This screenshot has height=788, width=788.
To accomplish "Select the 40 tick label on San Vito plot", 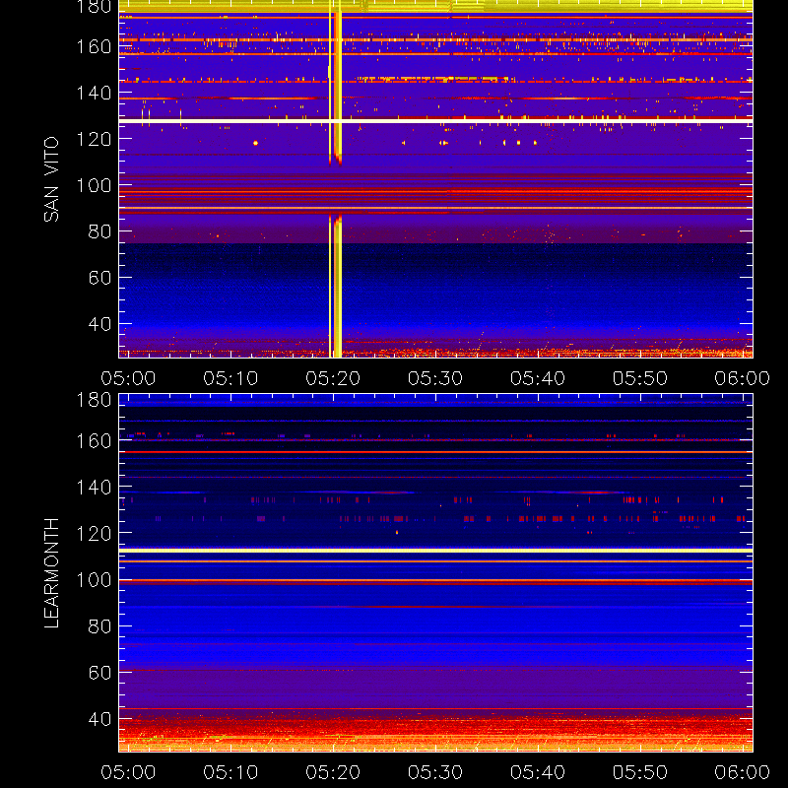I will (x=99, y=324).
